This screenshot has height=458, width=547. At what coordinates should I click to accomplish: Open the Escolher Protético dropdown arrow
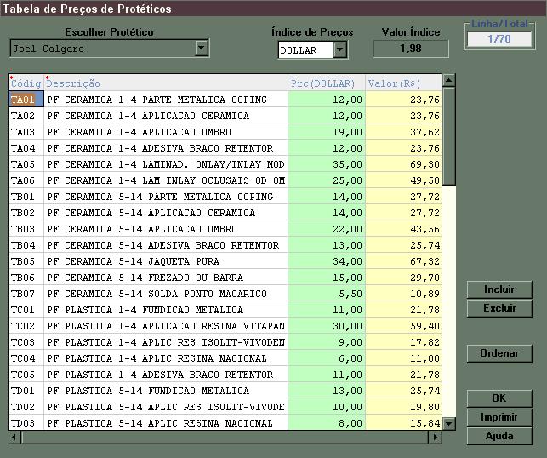(202, 49)
